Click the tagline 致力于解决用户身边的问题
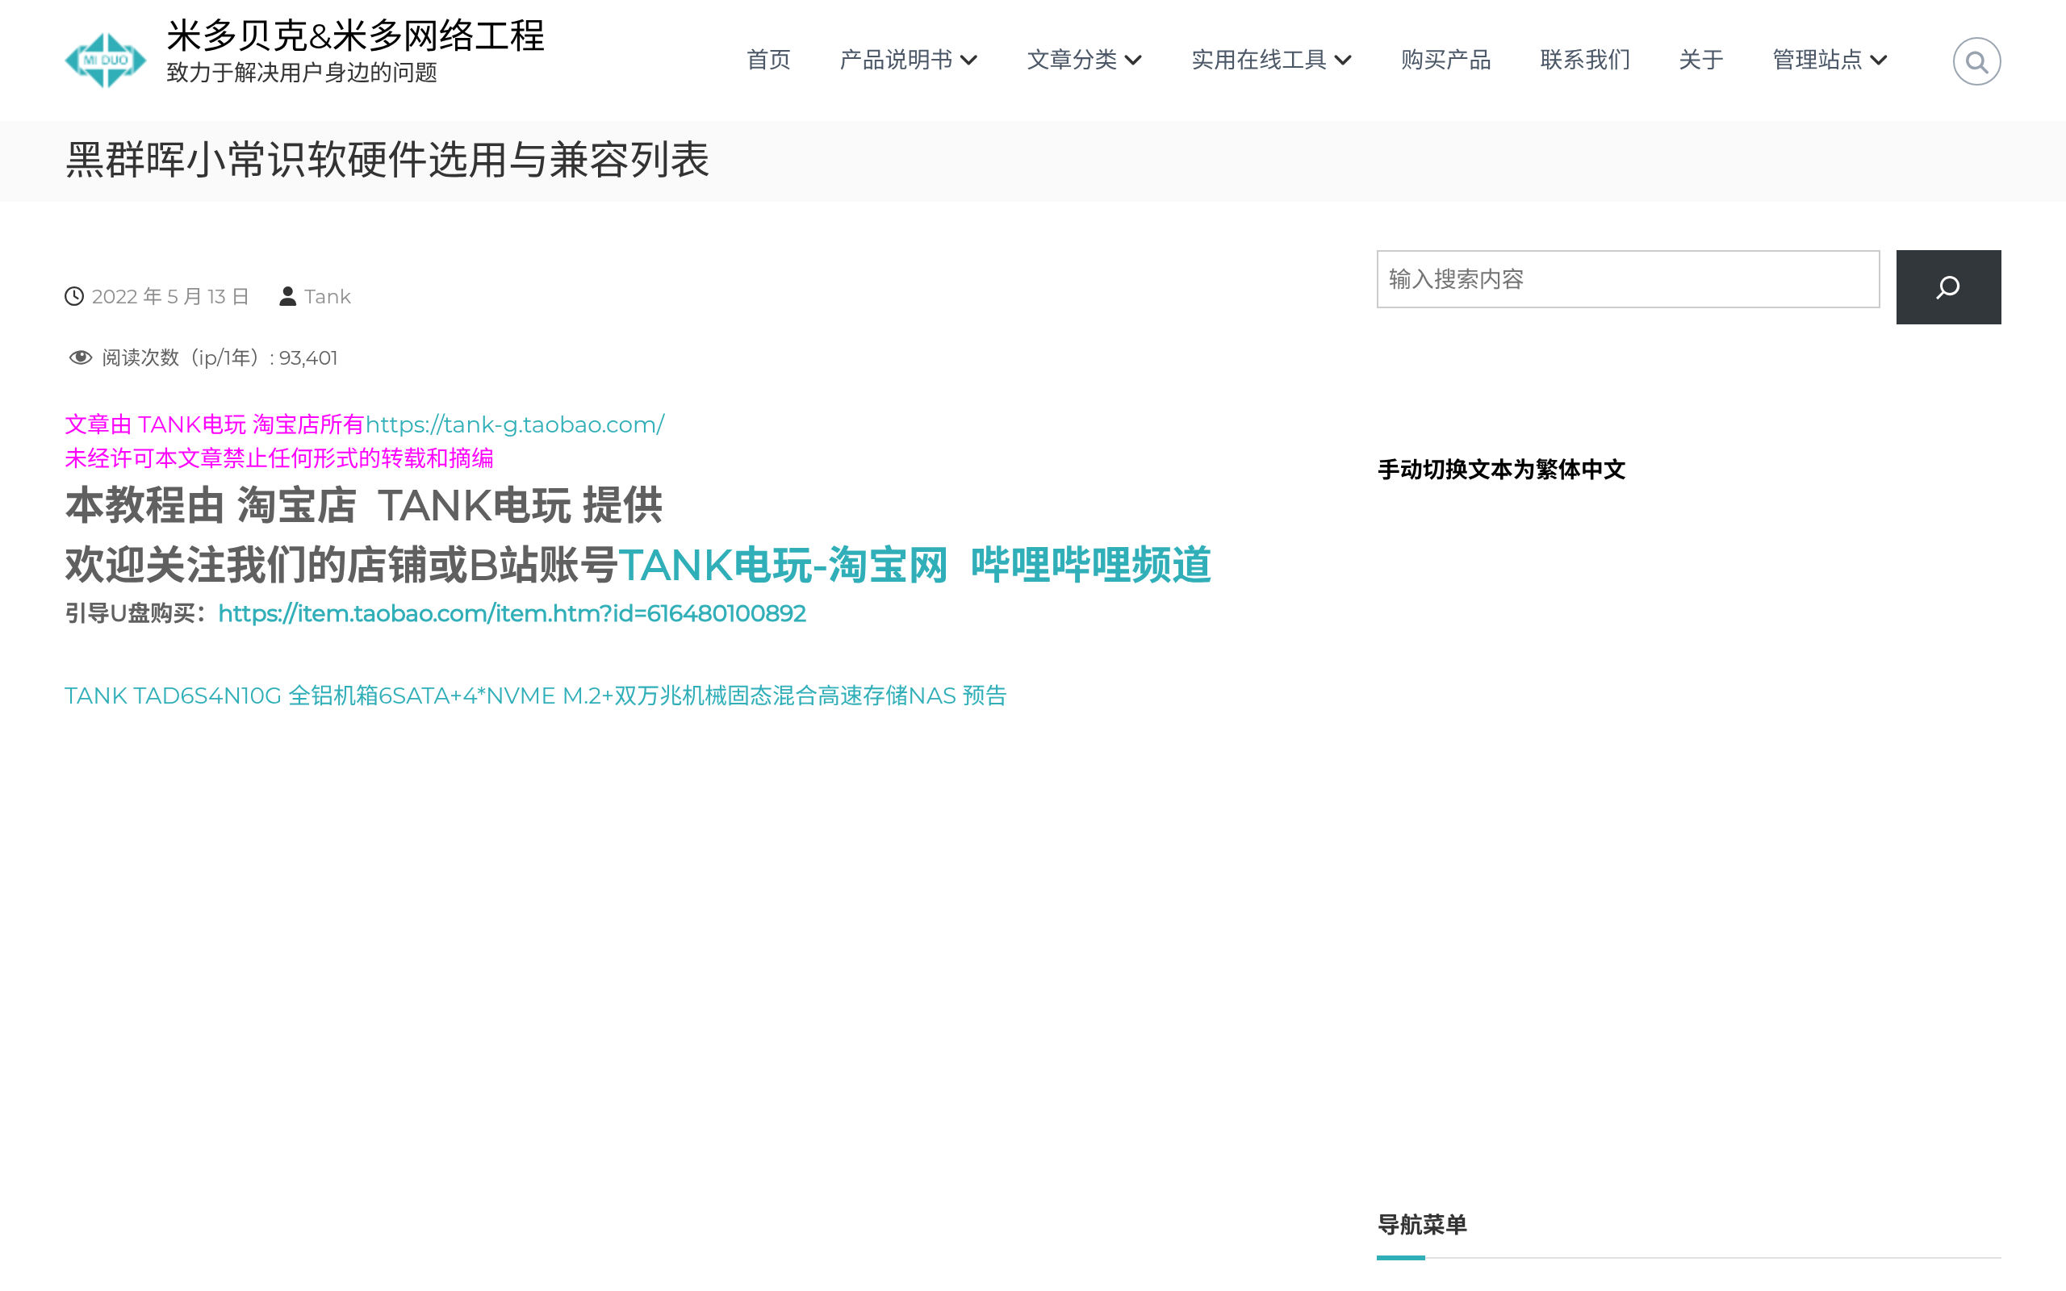Screen dimensions: 2066x1291 pyautogui.click(x=301, y=73)
